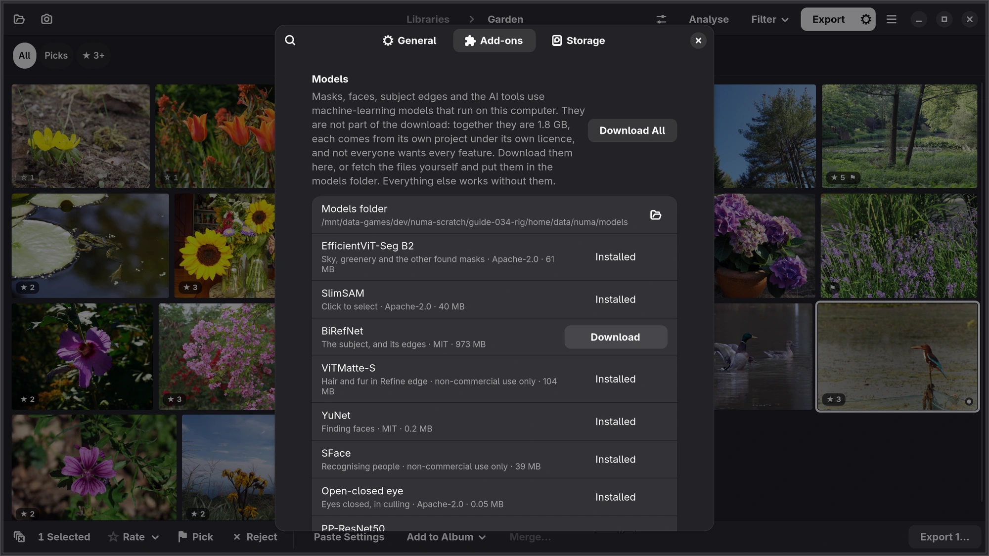Screen dimensions: 989x556
Task: Select the lavender flowers thumbnail
Action: [x=899, y=246]
